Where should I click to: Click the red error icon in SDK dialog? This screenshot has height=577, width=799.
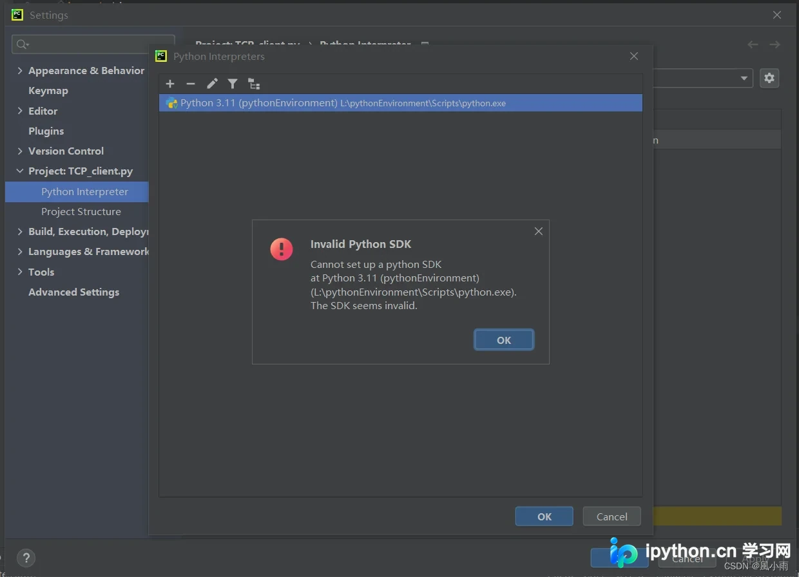[x=282, y=249]
